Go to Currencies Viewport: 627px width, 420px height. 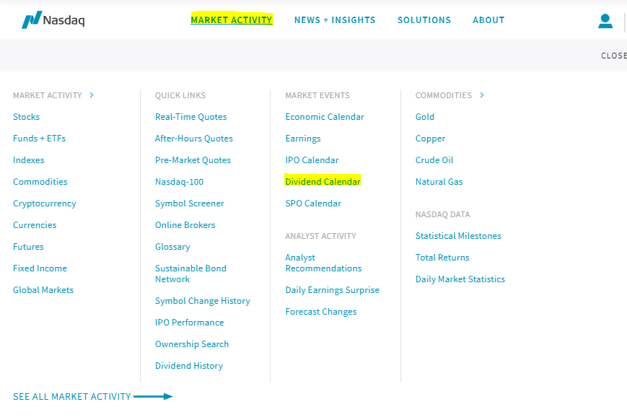coord(35,225)
